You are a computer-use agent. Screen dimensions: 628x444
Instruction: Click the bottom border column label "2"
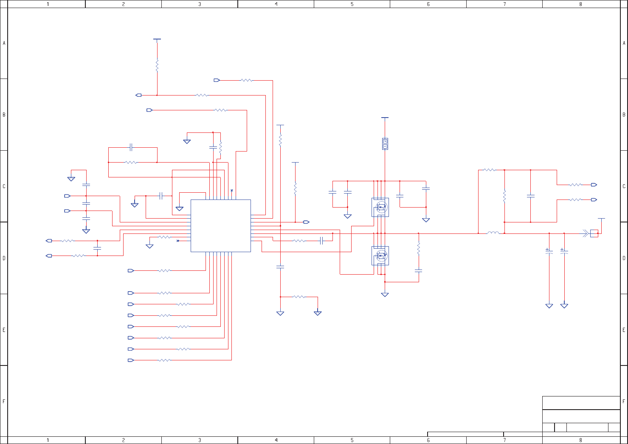pyautogui.click(x=124, y=440)
